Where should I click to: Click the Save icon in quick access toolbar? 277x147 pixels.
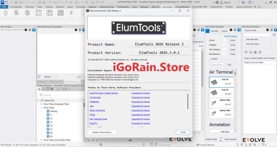[16, 2]
